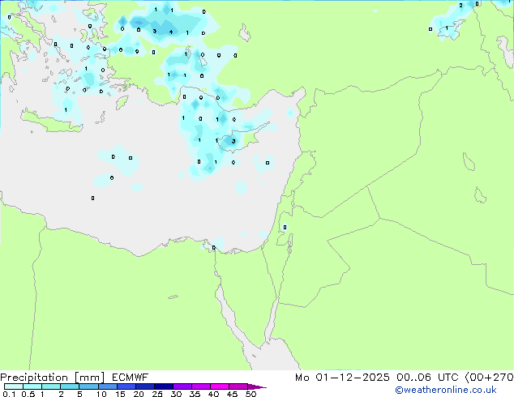Click the 'Mo 01-12-2025' date text

(342, 378)
